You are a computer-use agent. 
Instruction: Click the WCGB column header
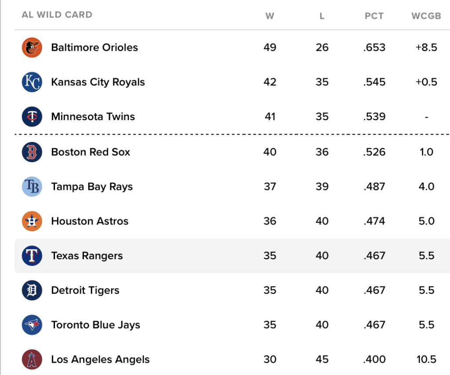point(426,16)
